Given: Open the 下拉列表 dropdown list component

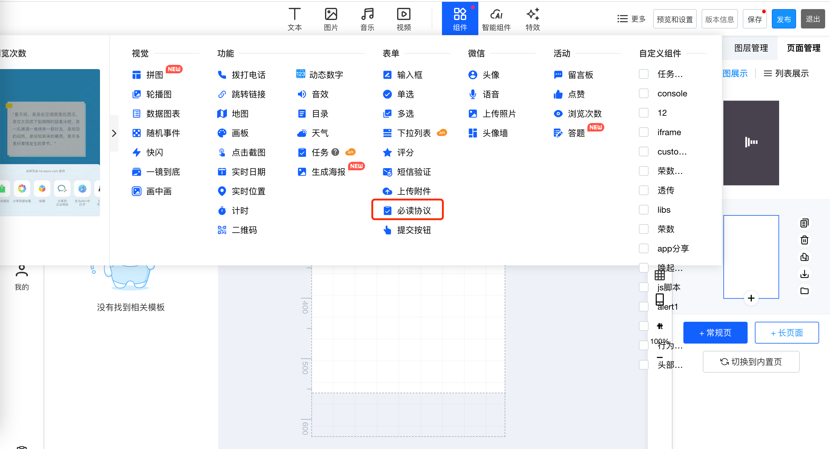Looking at the screenshot, I should tap(407, 133).
